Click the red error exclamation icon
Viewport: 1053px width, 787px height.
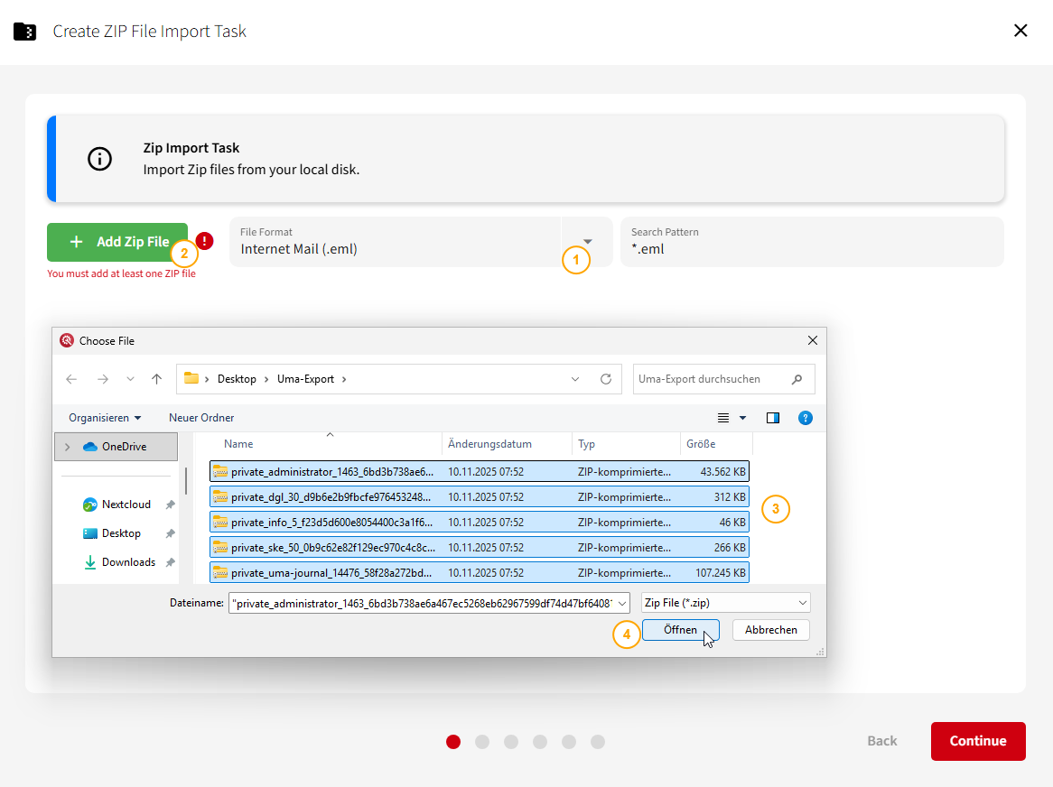click(x=205, y=240)
